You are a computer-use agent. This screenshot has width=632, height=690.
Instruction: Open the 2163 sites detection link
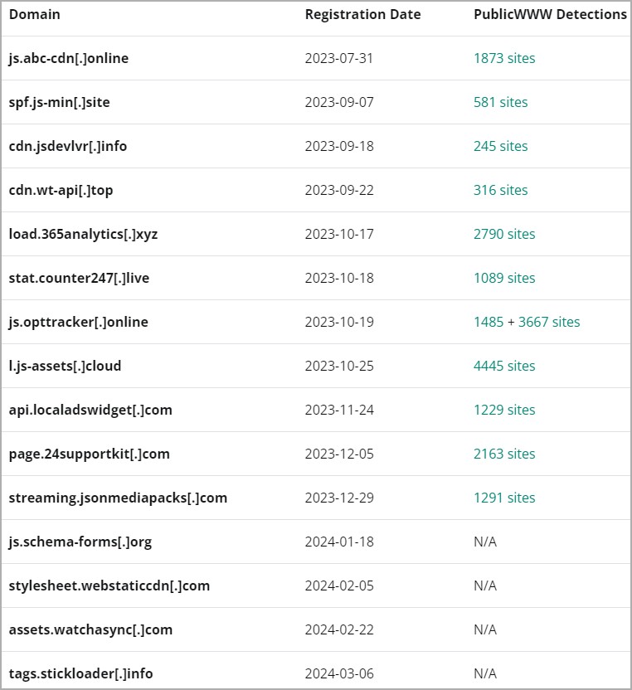504,454
